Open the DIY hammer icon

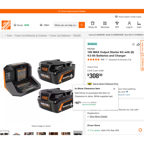[117, 25]
